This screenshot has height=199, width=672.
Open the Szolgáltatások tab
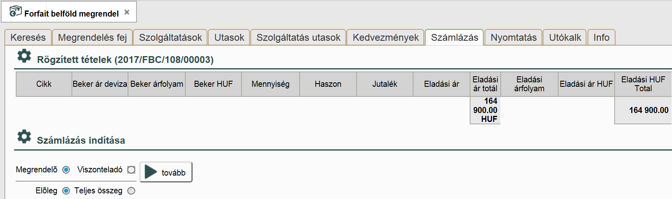(170, 38)
